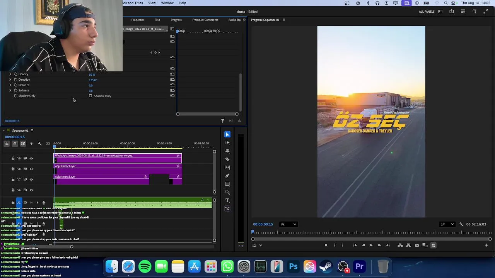The height and width of the screenshot is (278, 495).
Task: Open the View menu
Action: click(152, 3)
